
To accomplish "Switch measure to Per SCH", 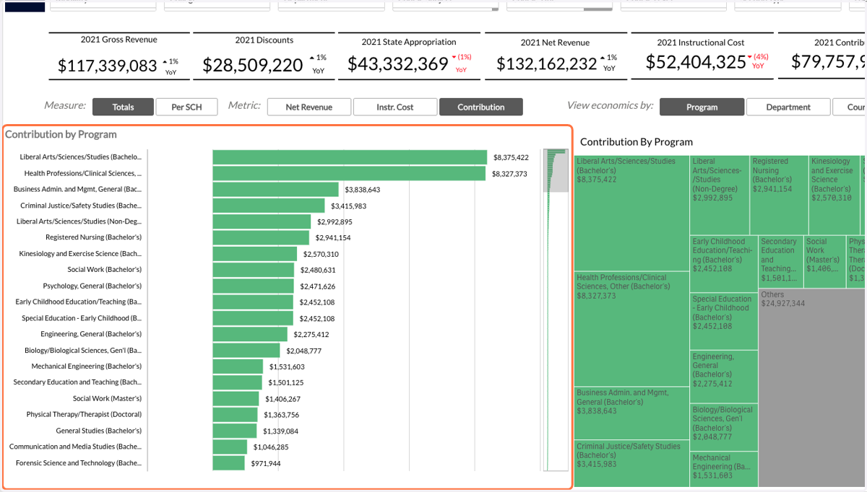I will (186, 107).
